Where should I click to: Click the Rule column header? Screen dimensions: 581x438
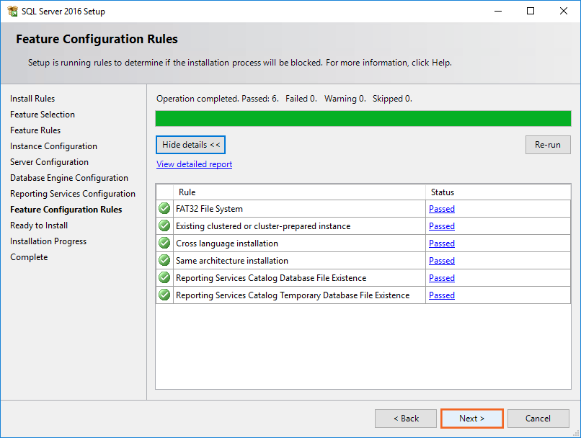299,192
